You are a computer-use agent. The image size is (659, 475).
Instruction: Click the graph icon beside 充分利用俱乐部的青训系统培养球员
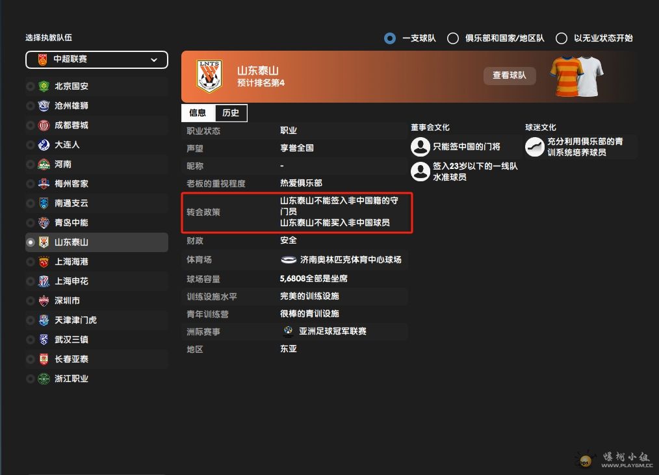pyautogui.click(x=535, y=147)
